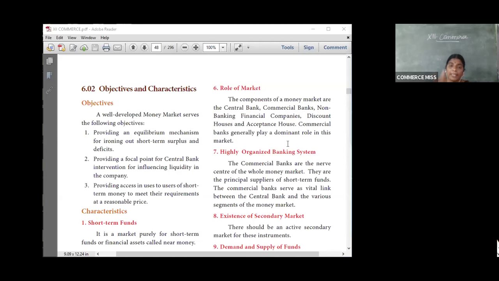Click vertical scrollbar down arrow
Image resolution: width=499 pixels, height=281 pixels.
(349, 248)
